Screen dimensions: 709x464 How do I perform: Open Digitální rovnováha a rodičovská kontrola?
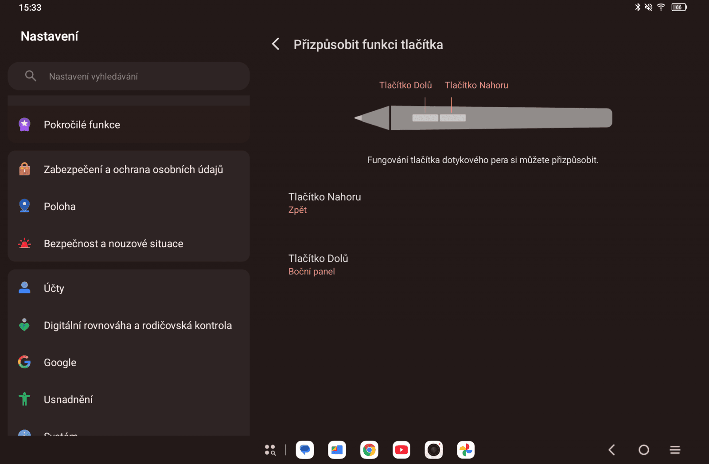137,325
